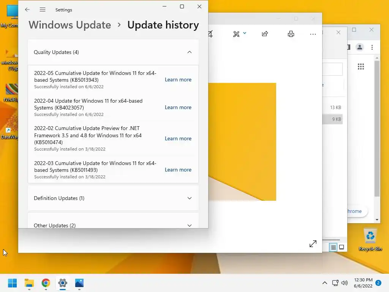Open the Photos edit and draw tool
389x292 pixels.
[x=236, y=34]
